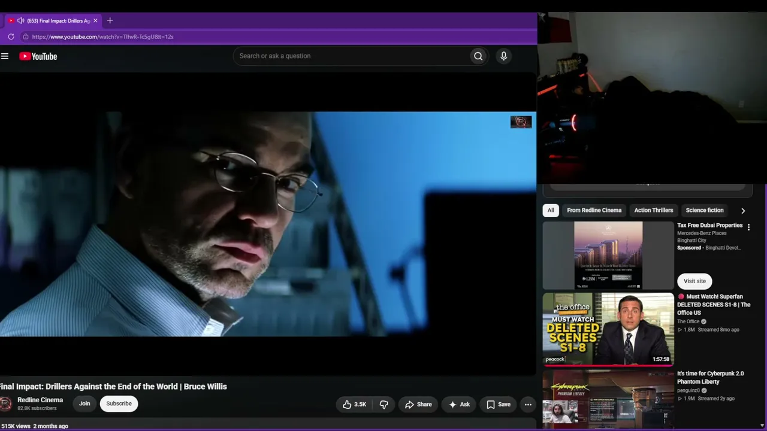Open a new browser tab

point(110,20)
